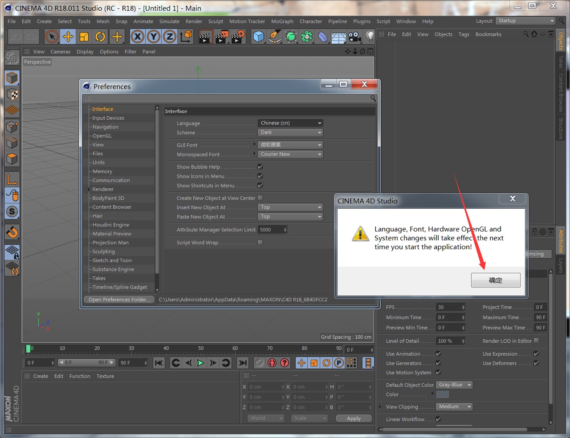This screenshot has width=570, height=438.
Task: Render the active view clapperboard icon
Action: click(205, 36)
